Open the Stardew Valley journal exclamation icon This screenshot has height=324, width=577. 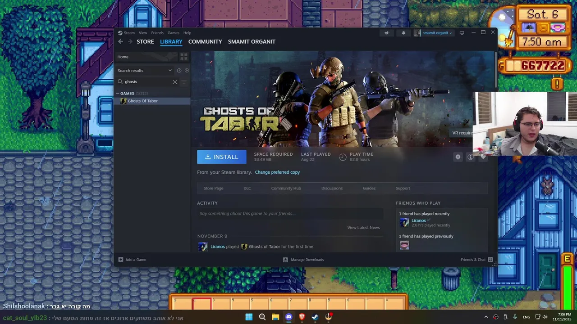[x=557, y=84]
